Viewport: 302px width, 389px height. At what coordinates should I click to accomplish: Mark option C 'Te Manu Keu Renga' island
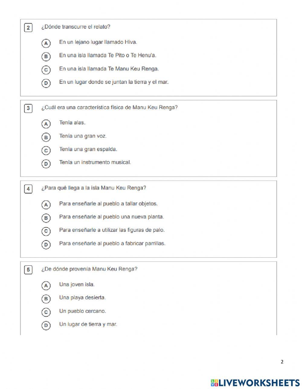[x=46, y=70]
